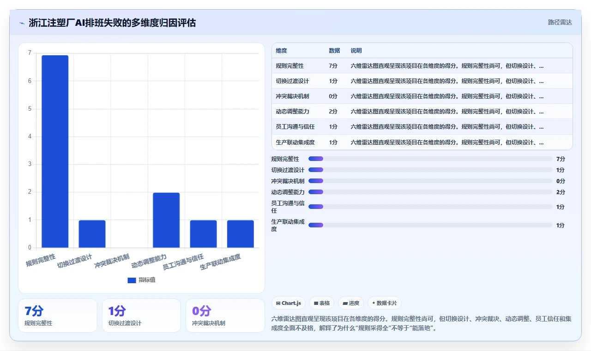Click the 数据卡片 tag chip

[385, 303]
